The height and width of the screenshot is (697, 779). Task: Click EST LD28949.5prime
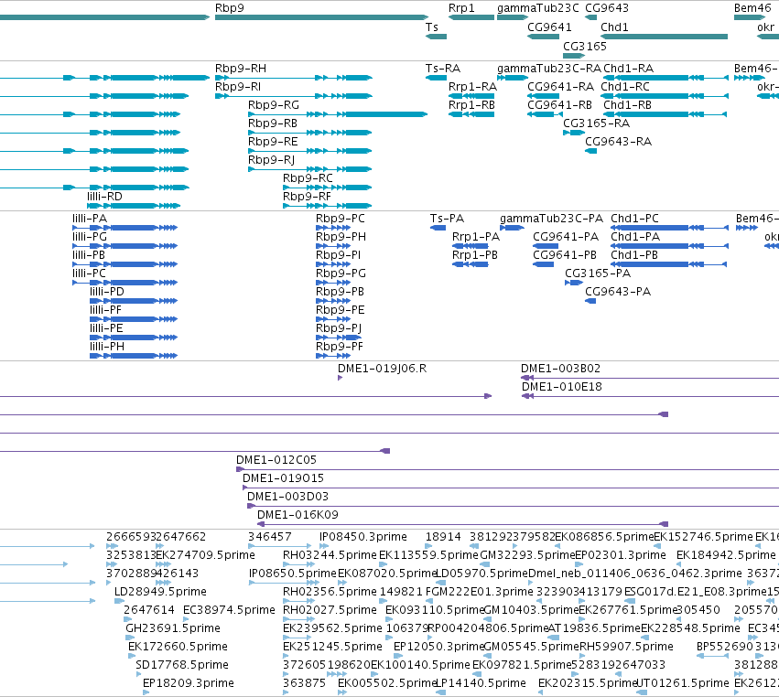tap(119, 601)
